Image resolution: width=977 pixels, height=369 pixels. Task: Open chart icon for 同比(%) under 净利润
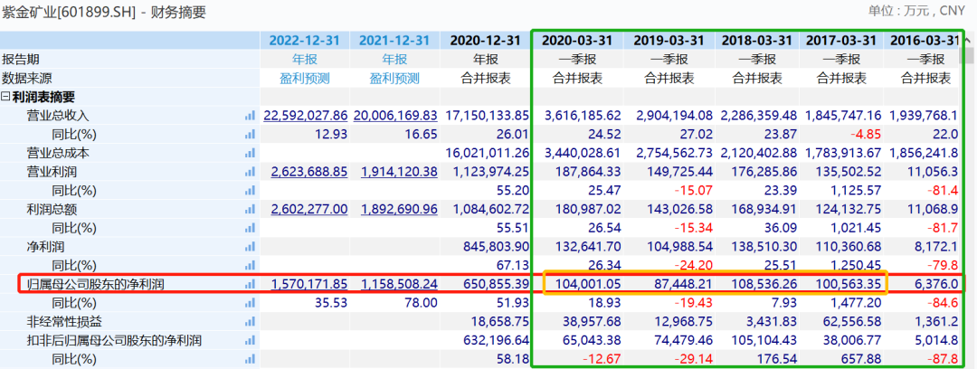click(251, 266)
